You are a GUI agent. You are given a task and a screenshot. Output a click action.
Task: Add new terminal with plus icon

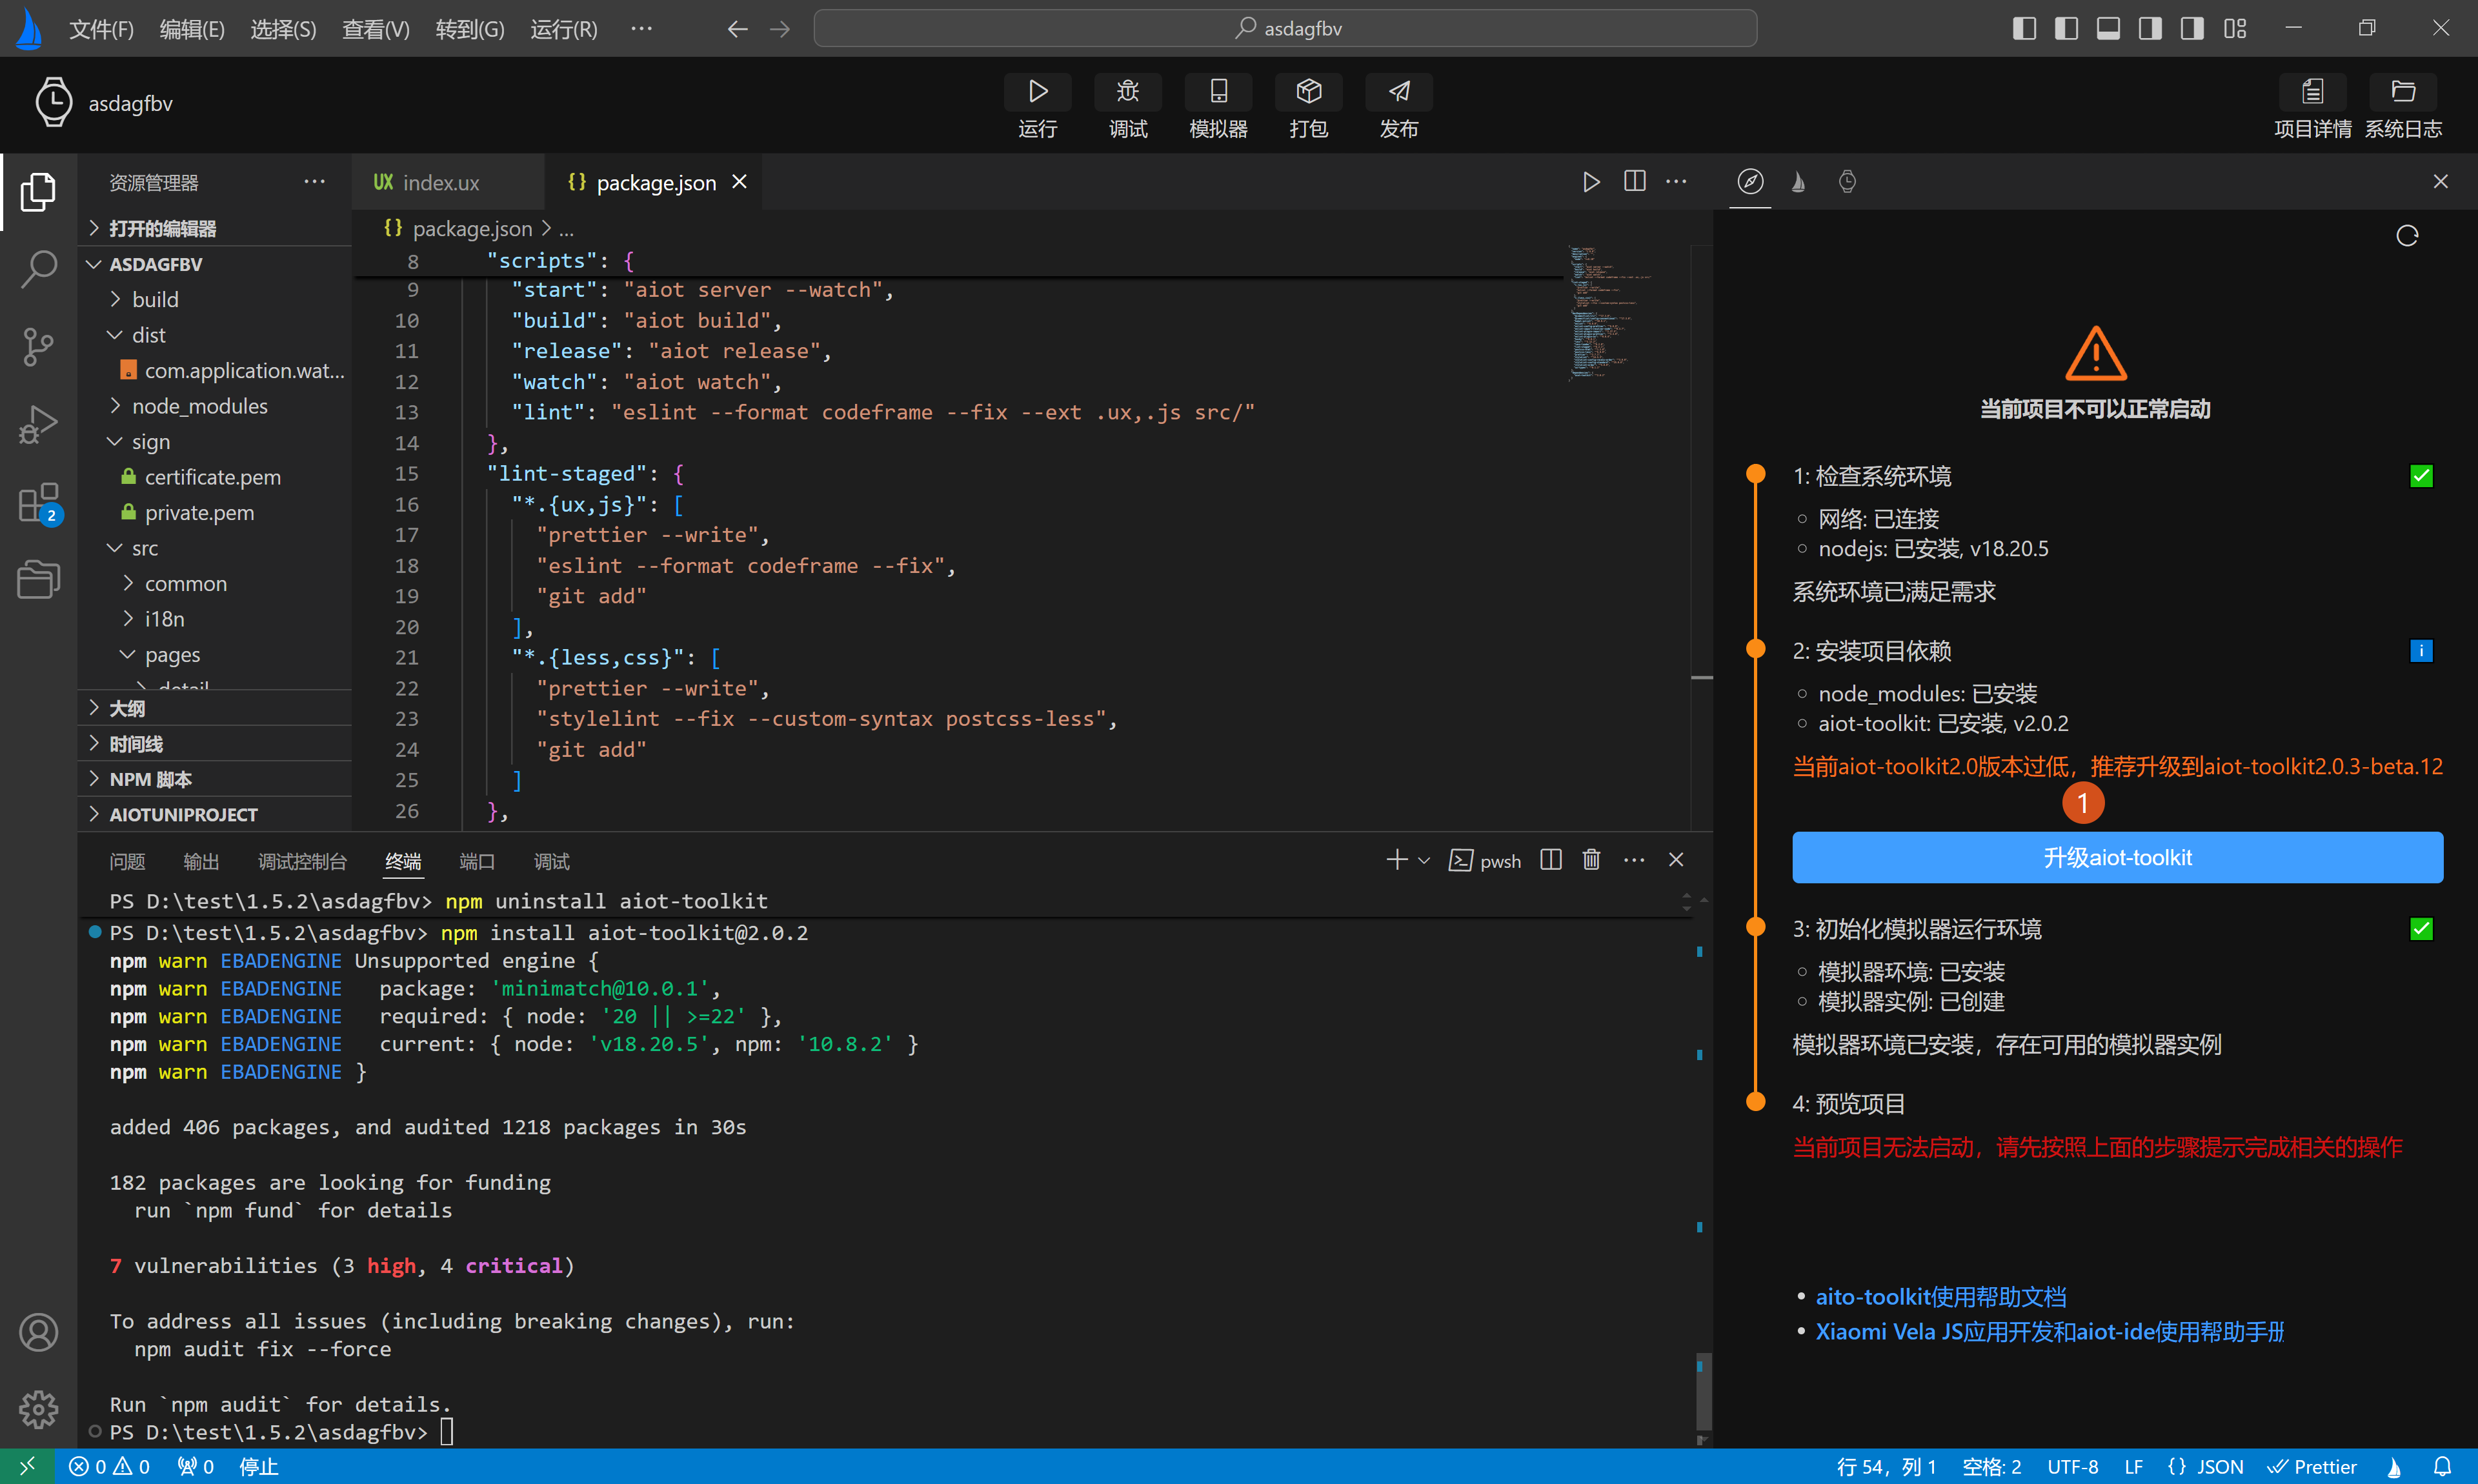tap(1397, 860)
